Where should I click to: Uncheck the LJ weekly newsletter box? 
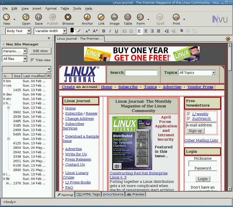click(188, 114)
